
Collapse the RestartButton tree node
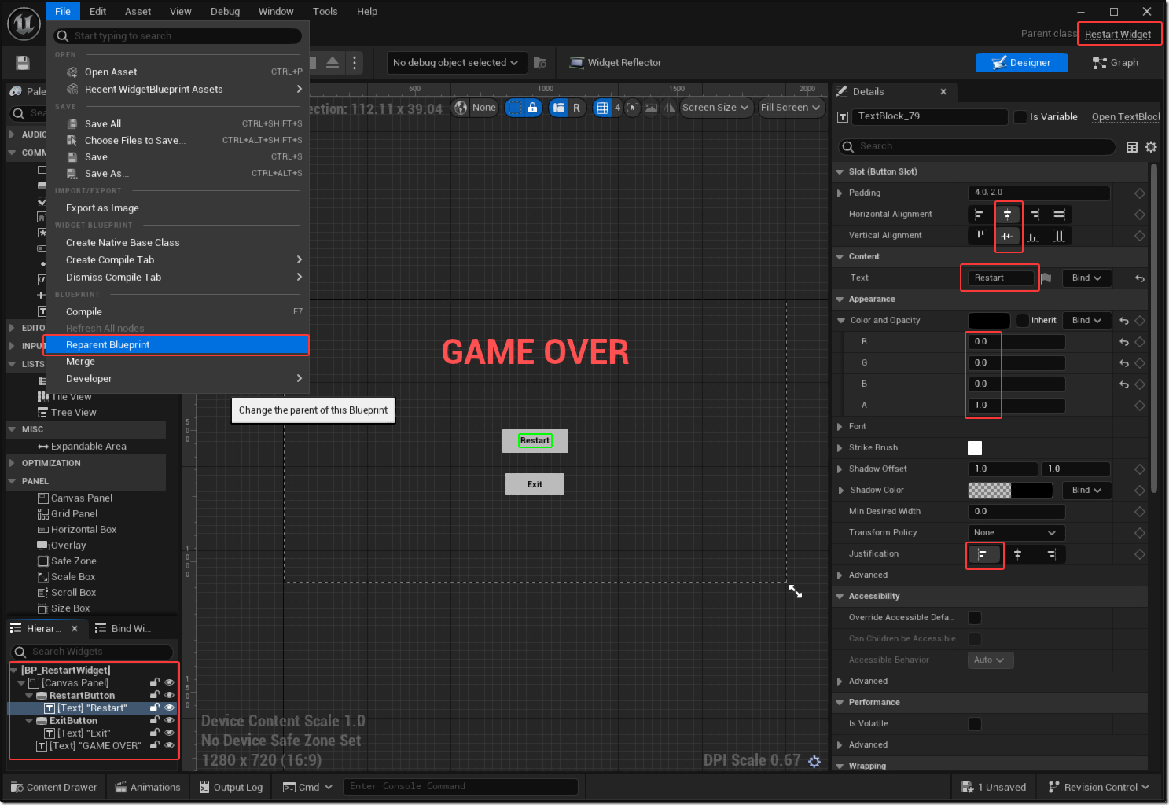click(x=29, y=696)
